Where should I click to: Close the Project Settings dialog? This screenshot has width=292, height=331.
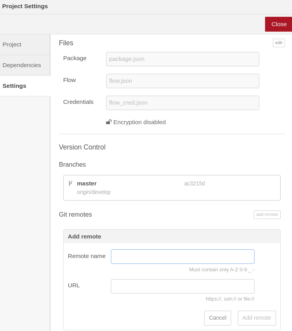tap(280, 24)
